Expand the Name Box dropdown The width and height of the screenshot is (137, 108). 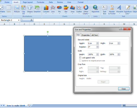point(19,20)
